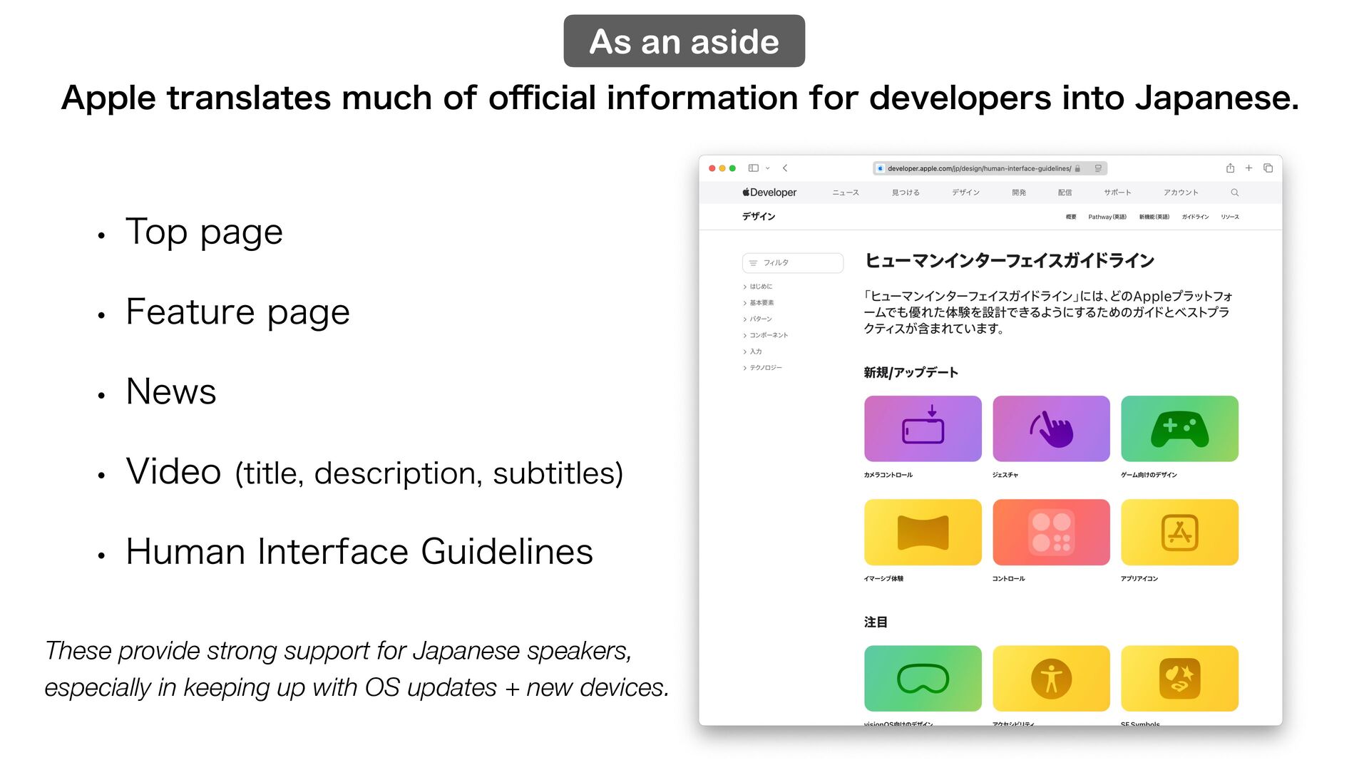Click the カメラコントロール caption link
The width and height of the screenshot is (1369, 770).
tap(888, 475)
